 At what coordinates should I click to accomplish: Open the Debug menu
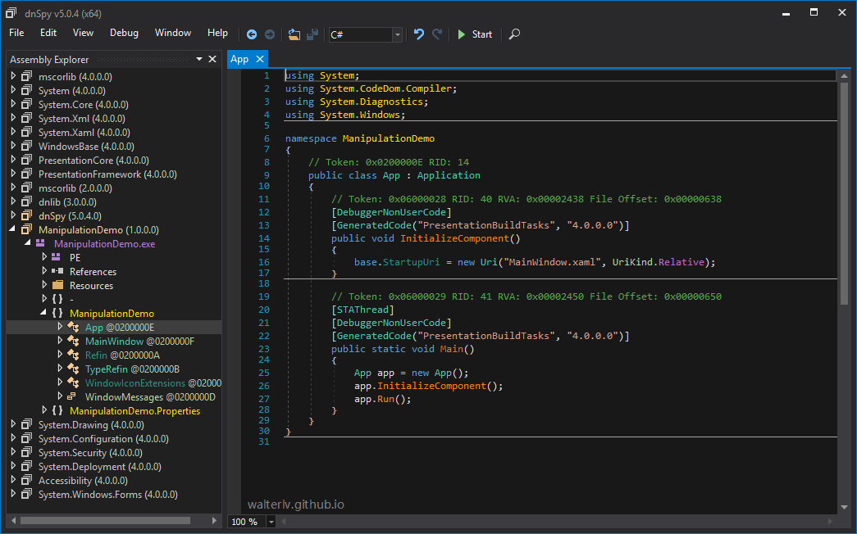(124, 33)
